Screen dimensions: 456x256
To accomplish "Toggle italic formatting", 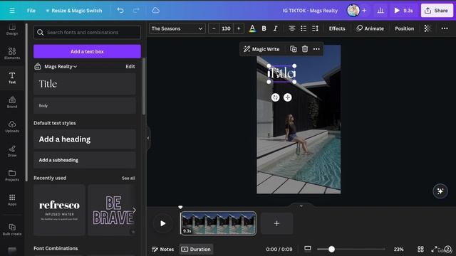I will (275, 28).
